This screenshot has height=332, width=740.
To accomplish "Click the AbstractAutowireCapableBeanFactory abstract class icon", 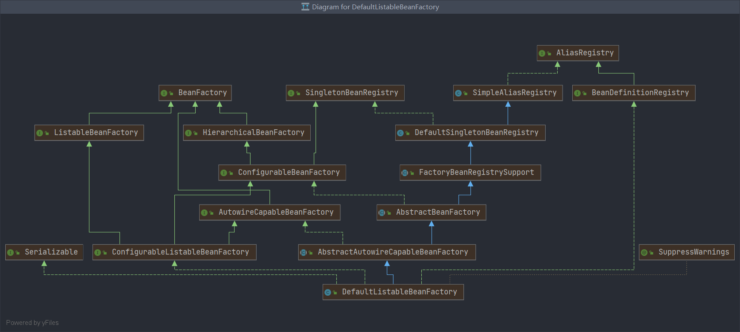I will 303,253.
